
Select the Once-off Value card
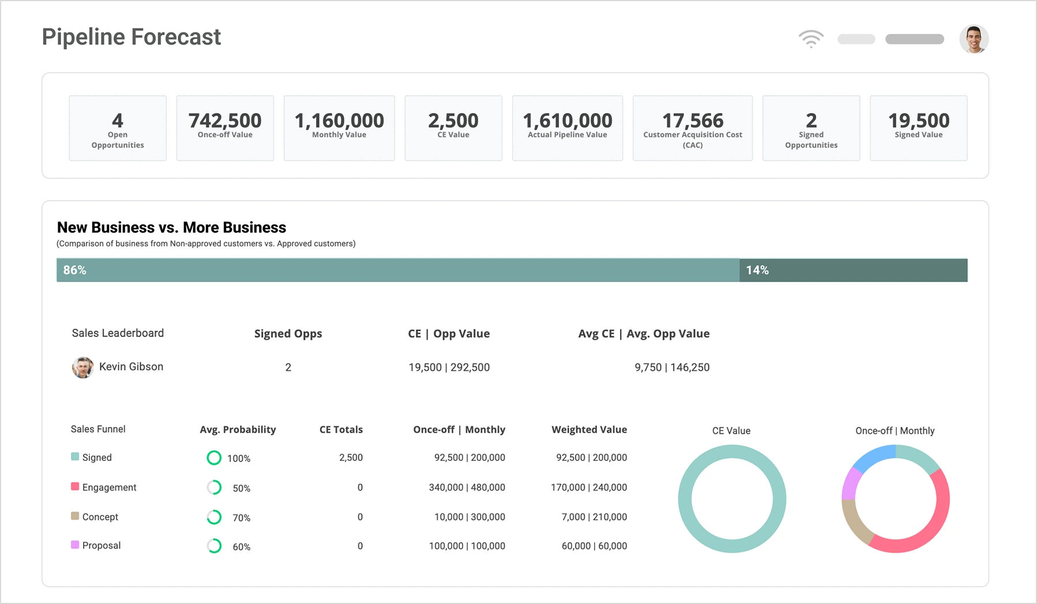pos(225,128)
